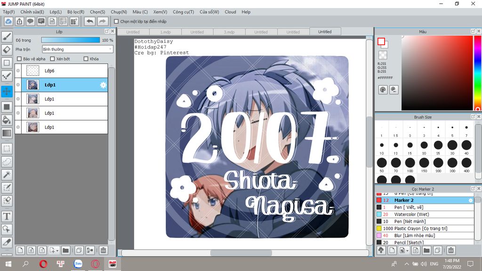Image resolution: width=482 pixels, height=271 pixels.
Task: Open settings gear of selected Lớp1 layer
Action: coord(103,85)
